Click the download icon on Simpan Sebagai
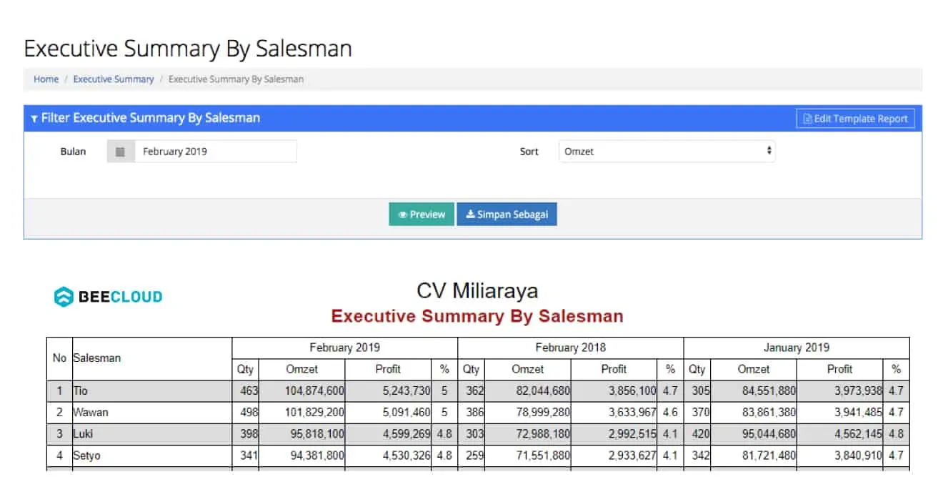The height and width of the screenshot is (492, 938). point(472,214)
